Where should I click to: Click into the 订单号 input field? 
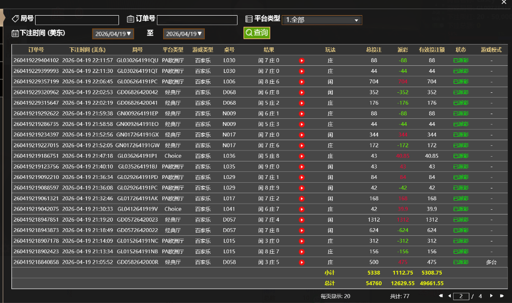(197, 20)
